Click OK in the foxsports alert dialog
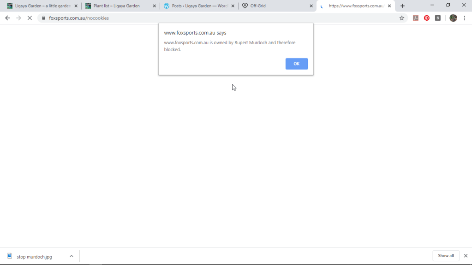Image resolution: width=472 pixels, height=265 pixels. pos(296,64)
